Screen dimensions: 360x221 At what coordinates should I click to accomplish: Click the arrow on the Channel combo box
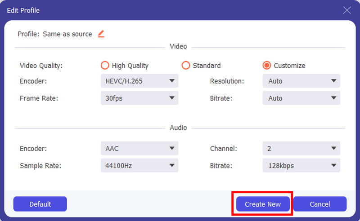click(334, 148)
